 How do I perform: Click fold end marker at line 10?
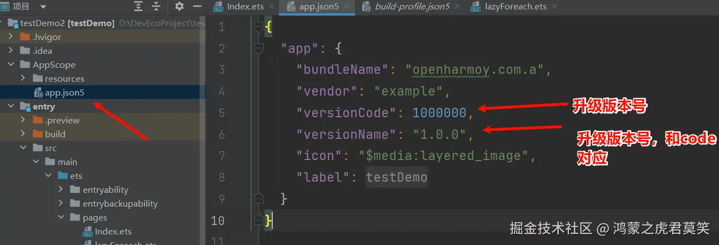pyautogui.click(x=258, y=220)
